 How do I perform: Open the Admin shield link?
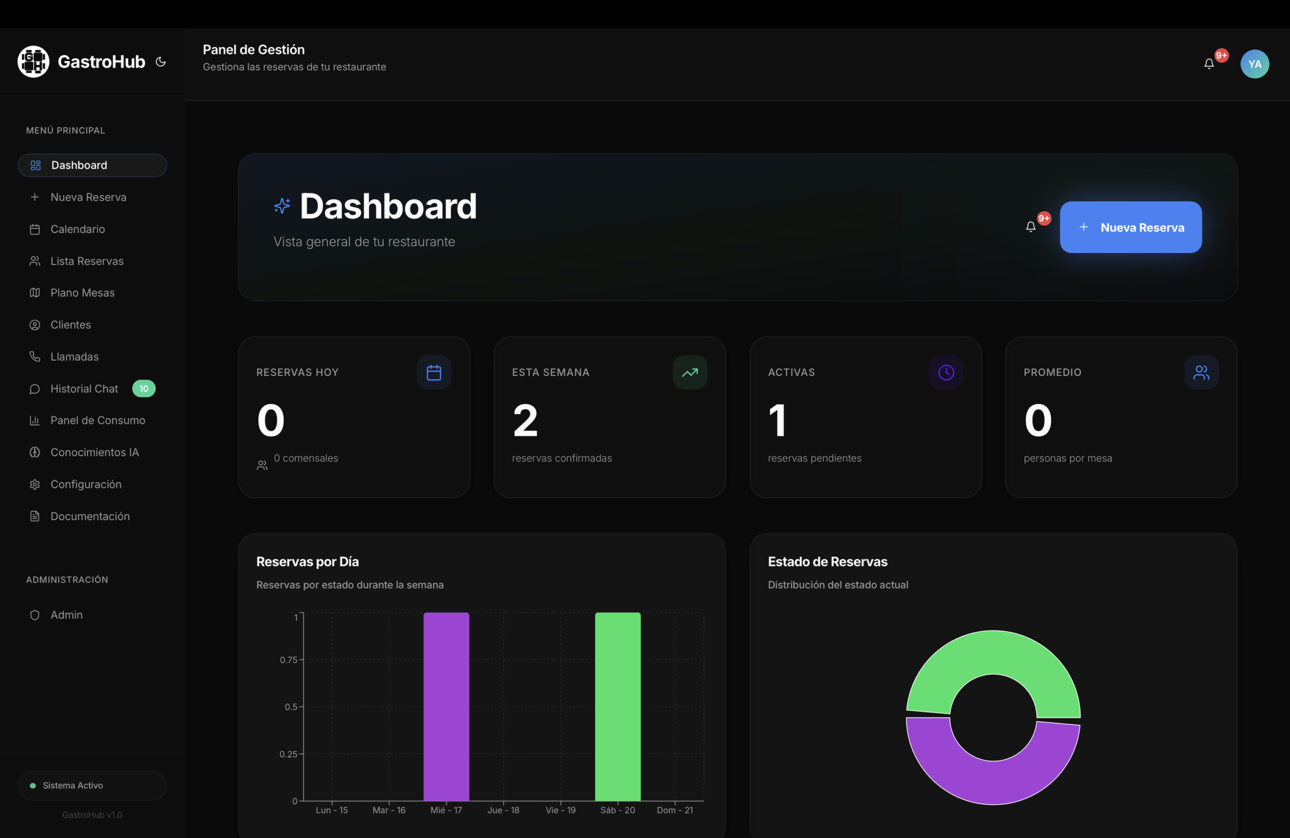click(x=66, y=615)
